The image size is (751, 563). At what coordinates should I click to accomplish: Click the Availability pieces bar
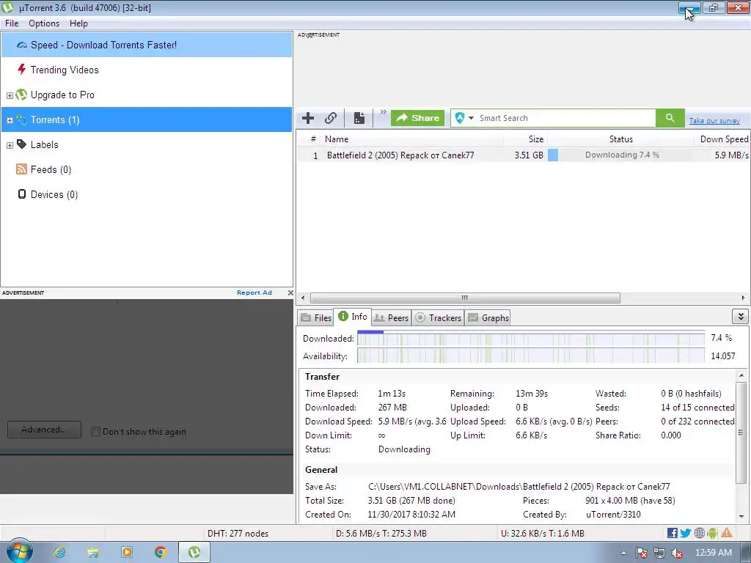(x=531, y=356)
